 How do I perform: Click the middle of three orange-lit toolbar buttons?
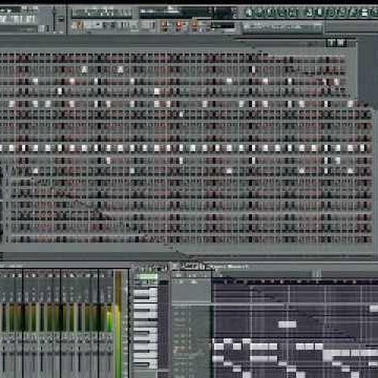click(x=180, y=26)
